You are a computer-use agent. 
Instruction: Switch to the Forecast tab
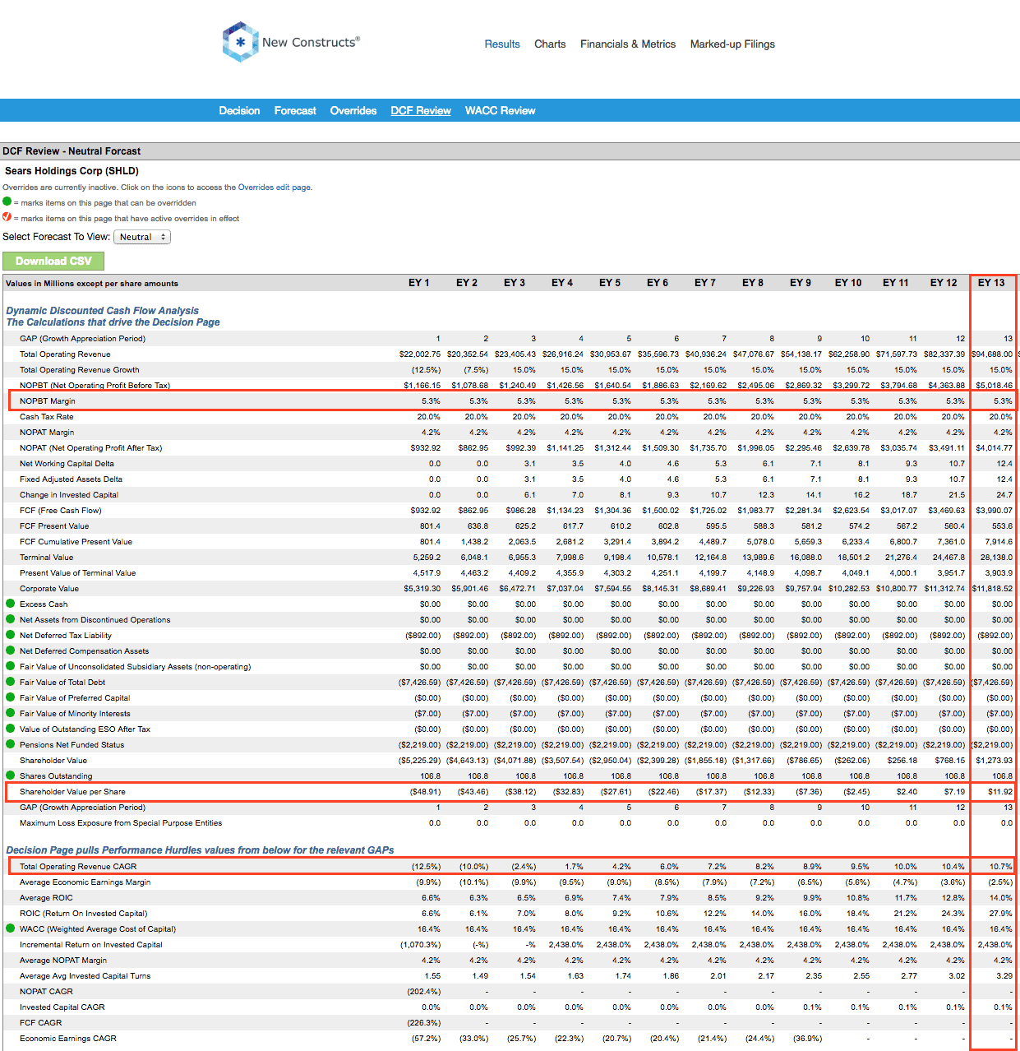295,111
